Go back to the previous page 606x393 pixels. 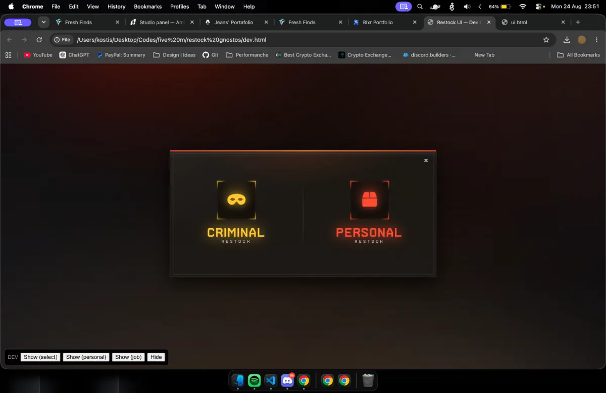[x=10, y=40]
